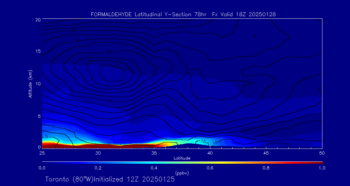Image resolution: width=350 pixels, height=186 pixels.
Task: Click the color bar label 0.0
Action: [42, 168]
